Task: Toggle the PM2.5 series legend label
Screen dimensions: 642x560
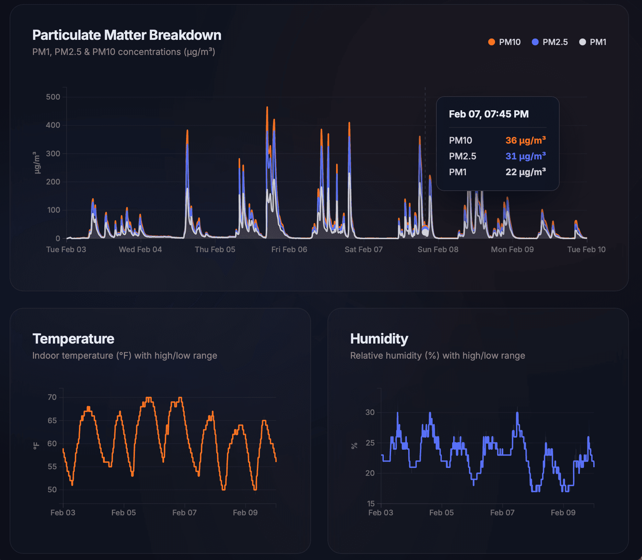Action: (x=555, y=42)
